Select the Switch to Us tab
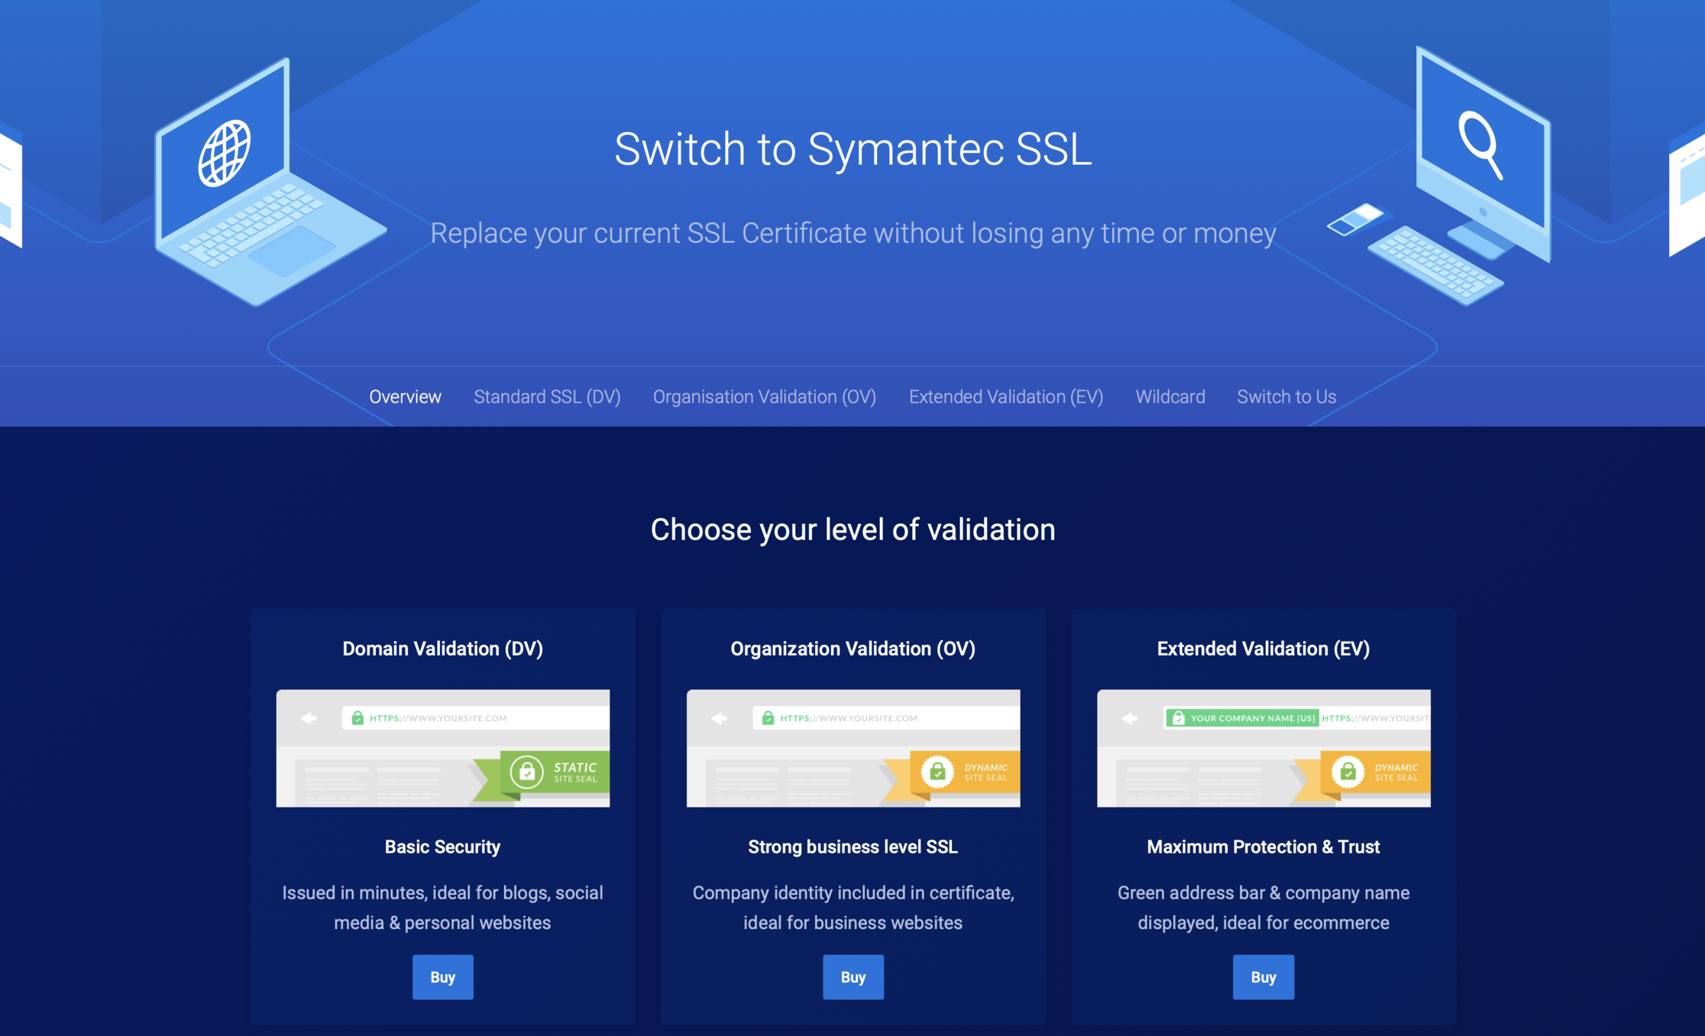 tap(1286, 397)
